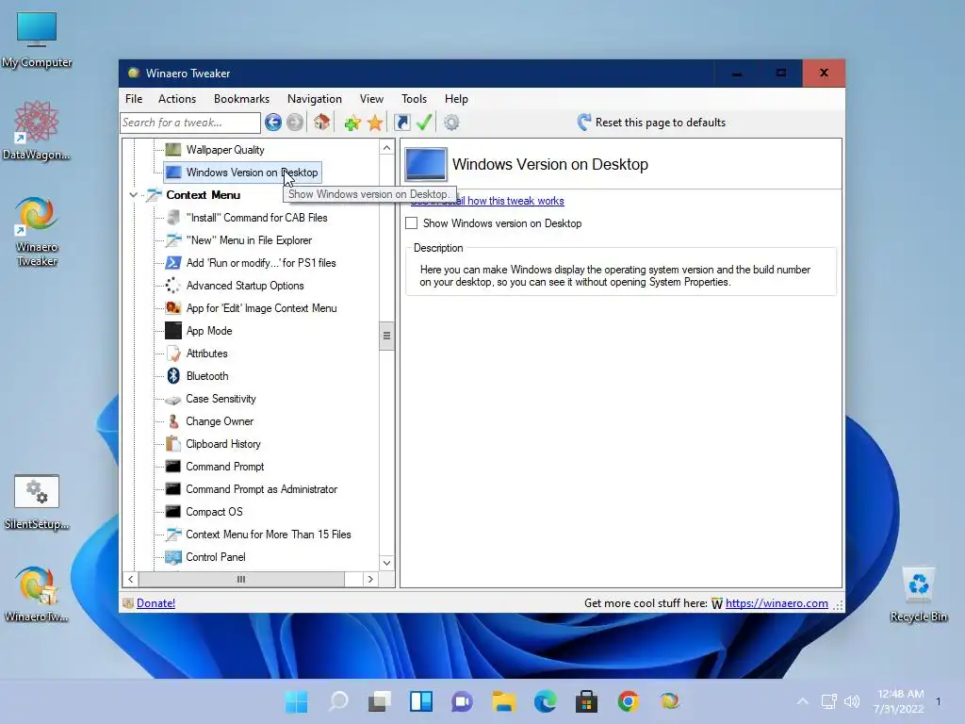This screenshot has width=965, height=724.
Task: Click the Control Panel icon in tree
Action: pos(173,557)
